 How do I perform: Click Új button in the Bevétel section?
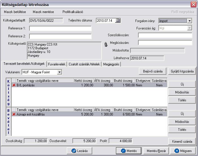[x=182, y=114]
